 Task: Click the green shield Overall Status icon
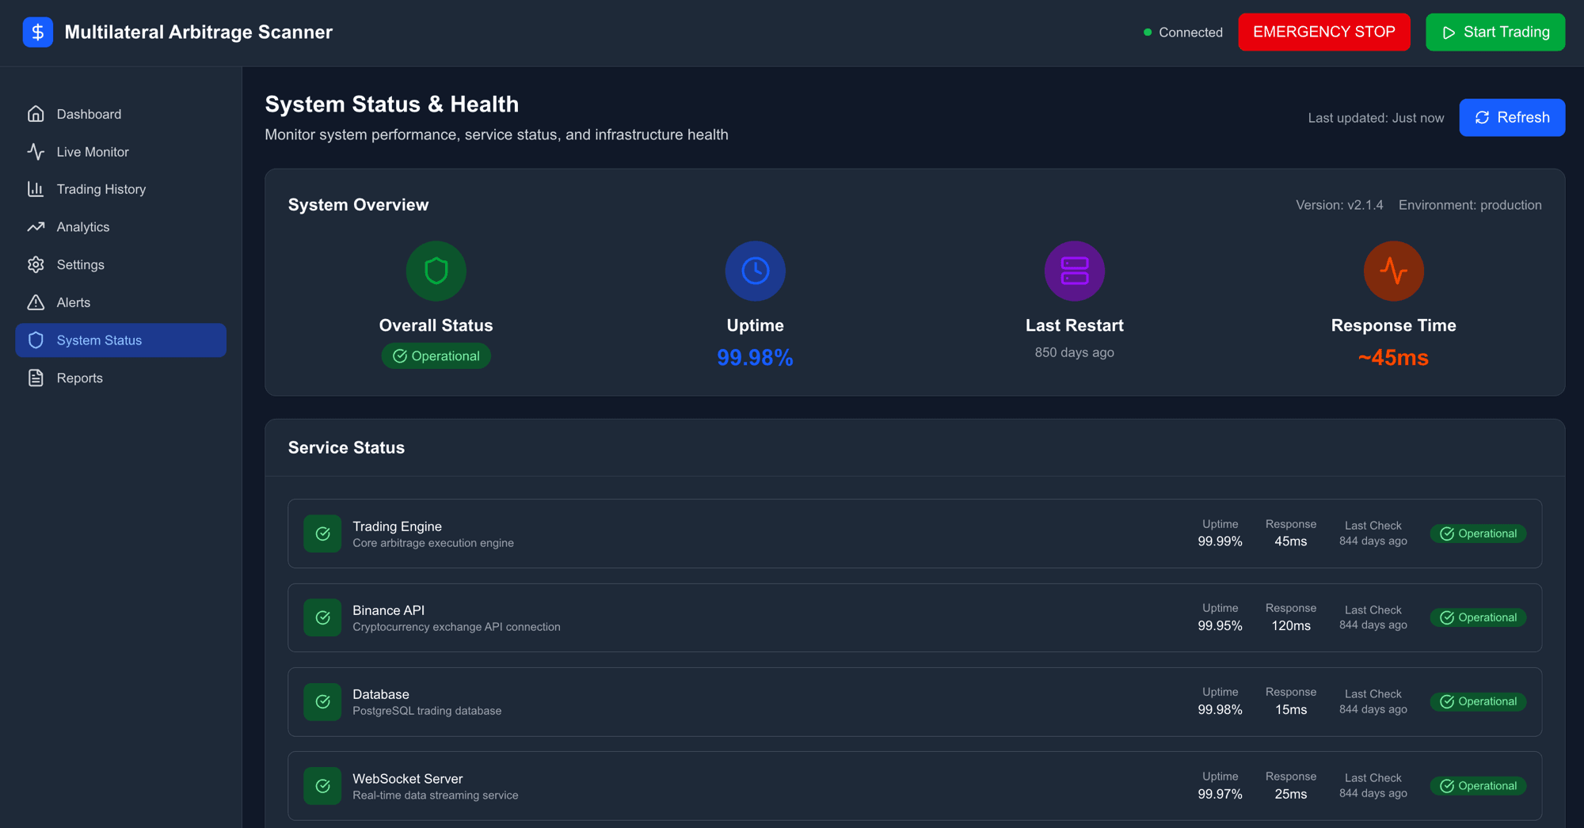(x=436, y=271)
